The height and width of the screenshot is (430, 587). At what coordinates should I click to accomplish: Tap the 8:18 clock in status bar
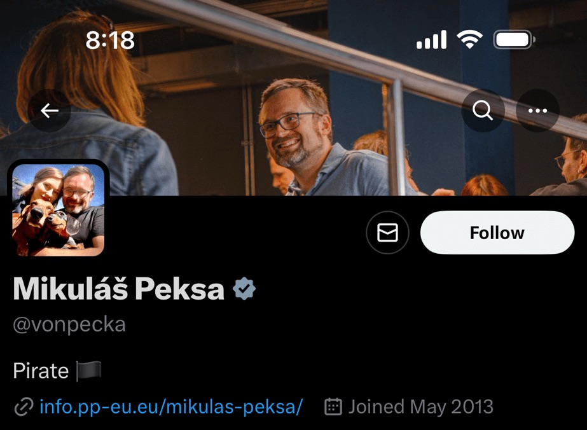click(110, 41)
